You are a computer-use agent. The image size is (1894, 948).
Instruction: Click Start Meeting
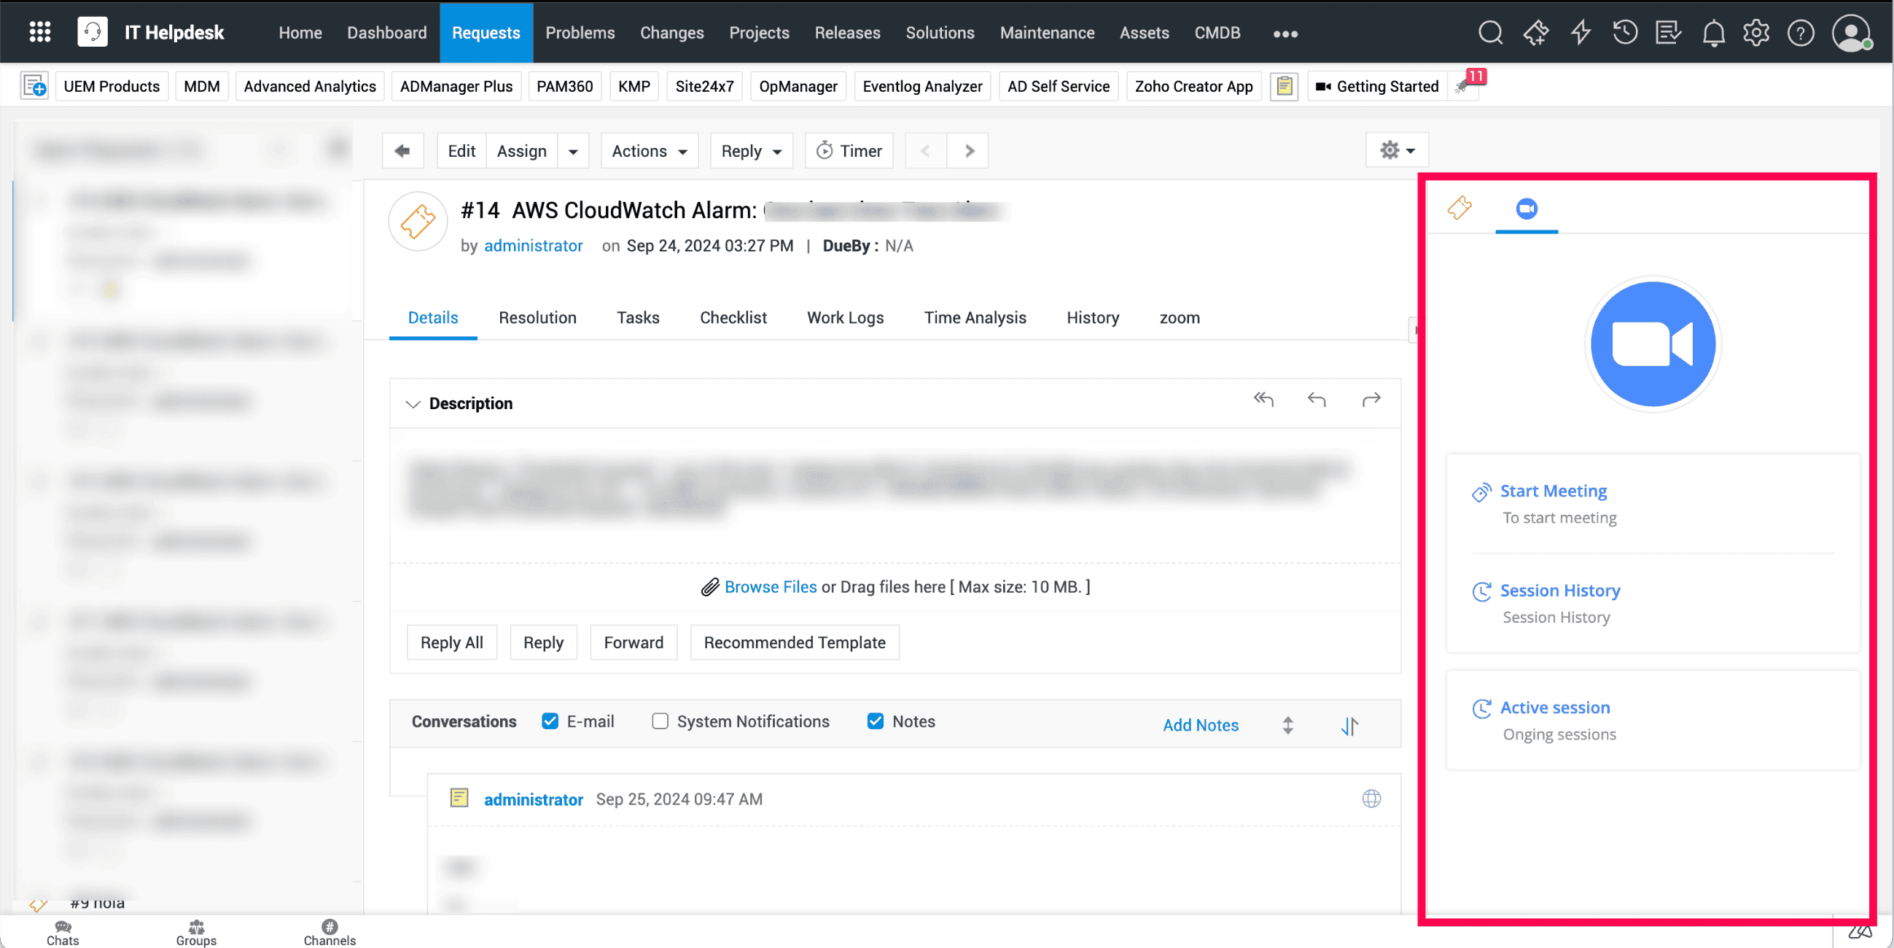click(1553, 491)
